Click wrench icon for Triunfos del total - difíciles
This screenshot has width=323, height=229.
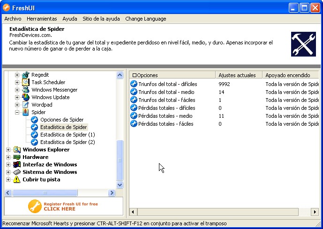(134, 84)
